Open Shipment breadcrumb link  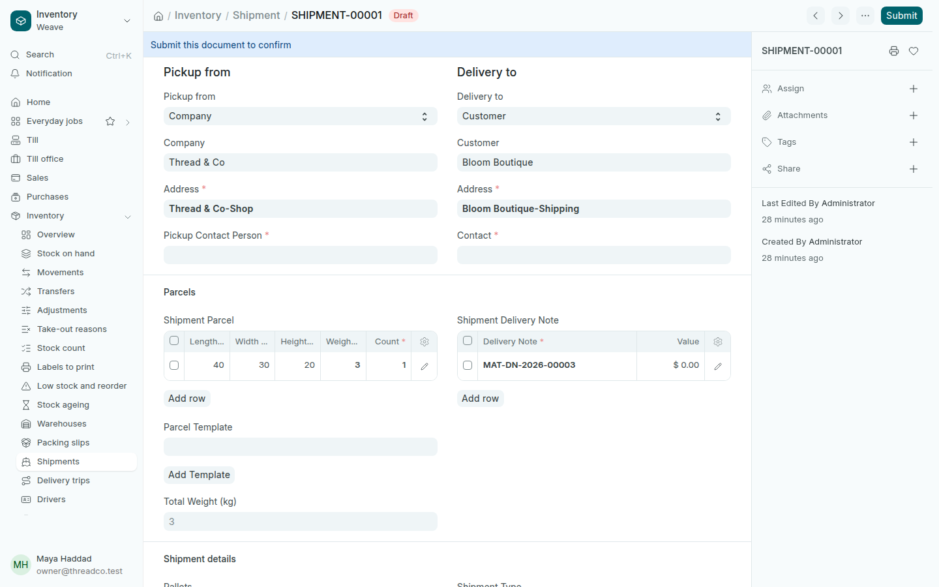256,15
